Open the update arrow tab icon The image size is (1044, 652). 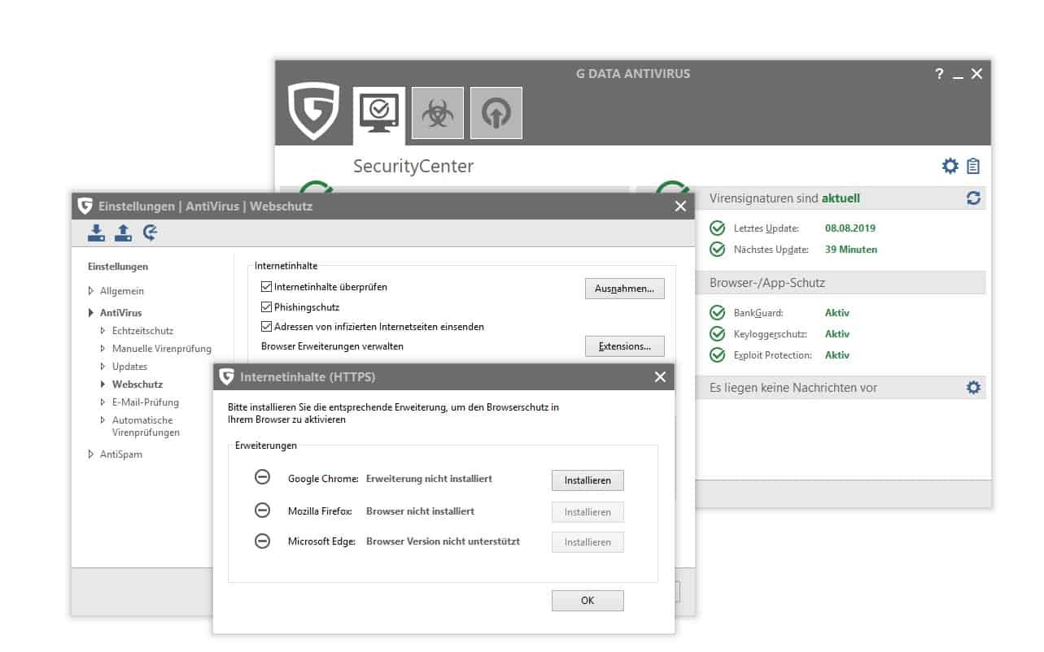point(496,114)
